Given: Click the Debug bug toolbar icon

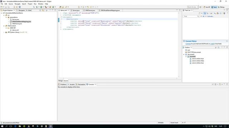Looking at the screenshot, I should (36, 7).
